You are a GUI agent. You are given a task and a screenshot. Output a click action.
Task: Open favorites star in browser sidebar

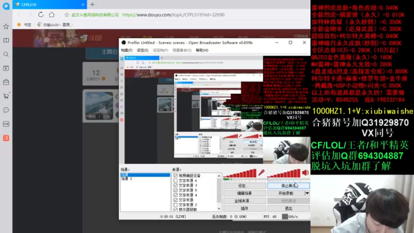pos(6,26)
